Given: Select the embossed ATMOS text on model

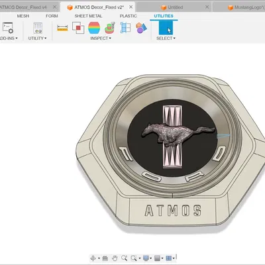Looking at the screenshot, I should (x=173, y=210).
